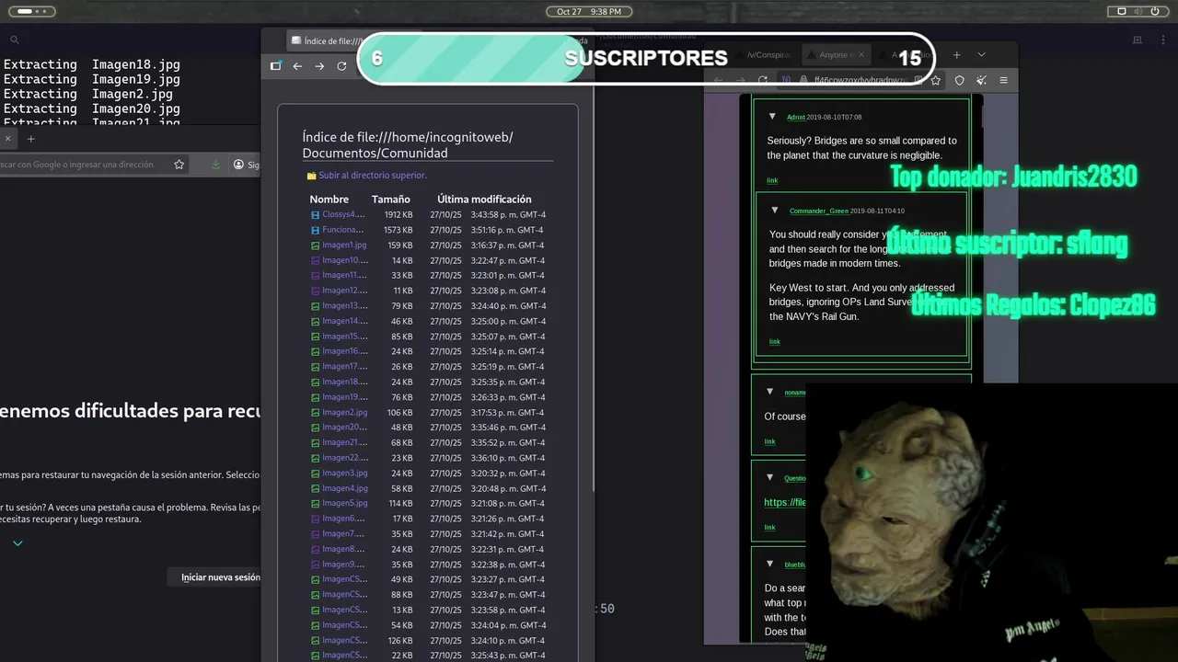Open Imagen4.jpg in the file list
Image resolution: width=1178 pixels, height=662 pixels.
pyautogui.click(x=344, y=488)
